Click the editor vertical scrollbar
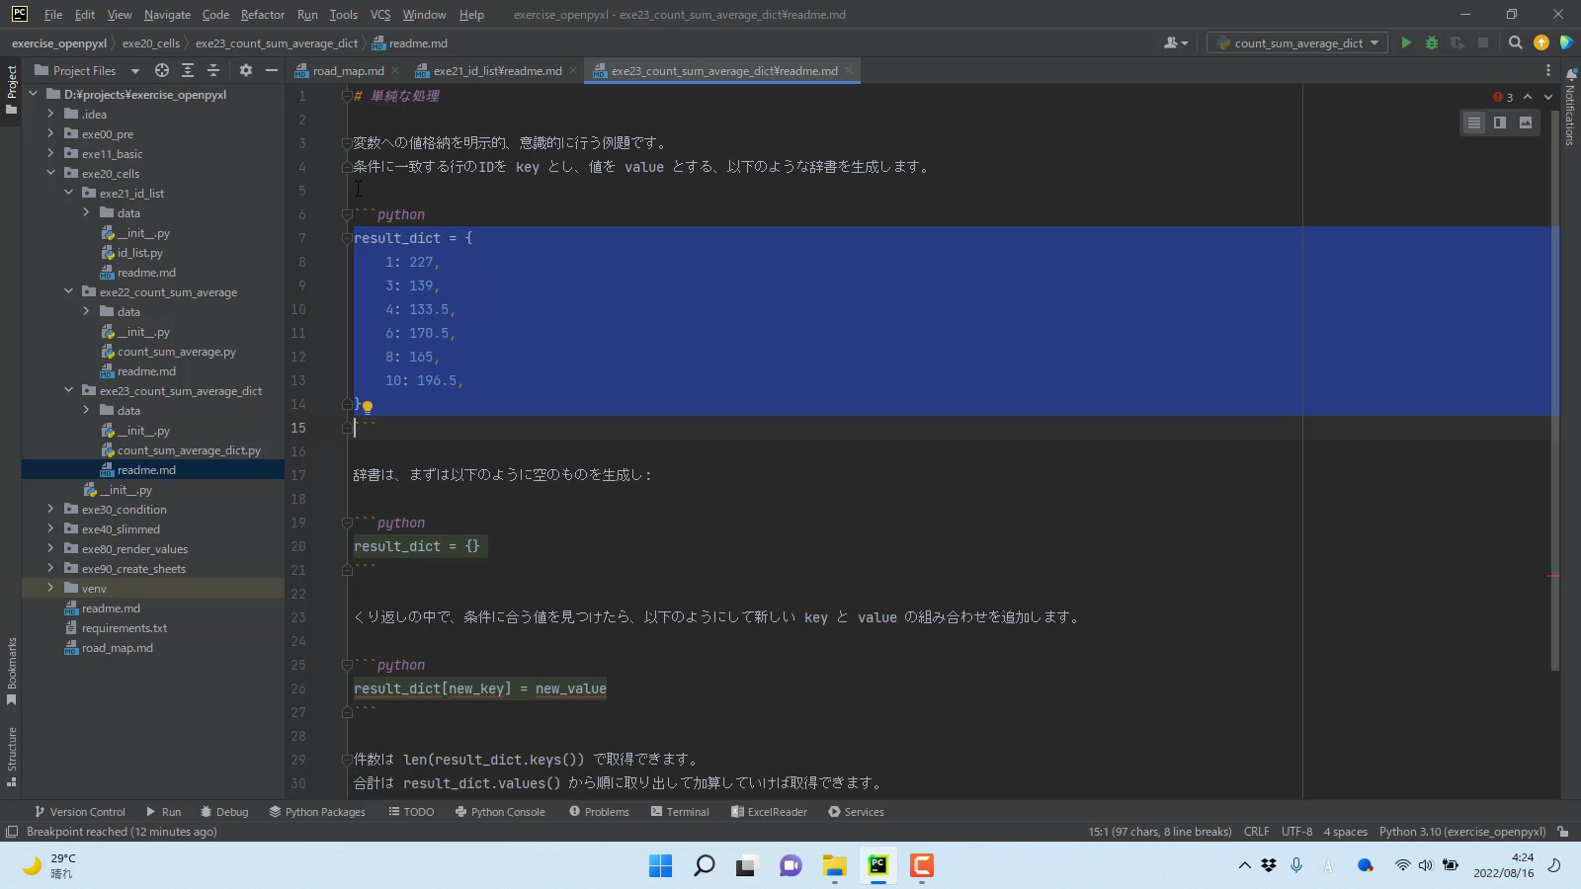Image resolution: width=1581 pixels, height=889 pixels. pos(1554,395)
